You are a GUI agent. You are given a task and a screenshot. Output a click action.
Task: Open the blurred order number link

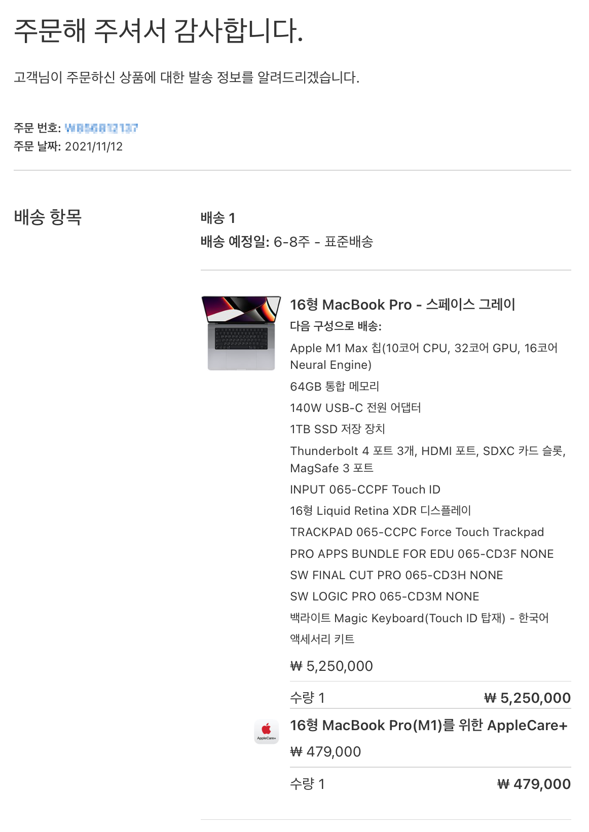(101, 128)
